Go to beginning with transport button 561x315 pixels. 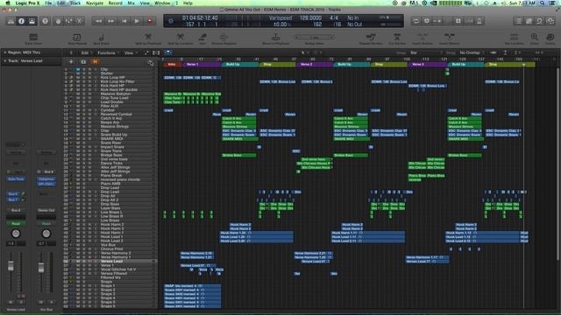(x=124, y=21)
